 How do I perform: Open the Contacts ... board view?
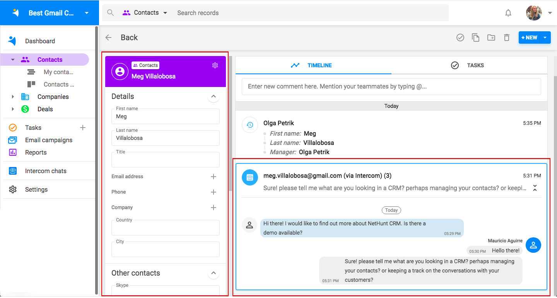click(x=59, y=84)
